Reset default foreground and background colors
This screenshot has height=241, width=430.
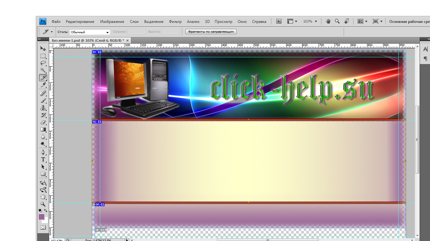coord(40,210)
